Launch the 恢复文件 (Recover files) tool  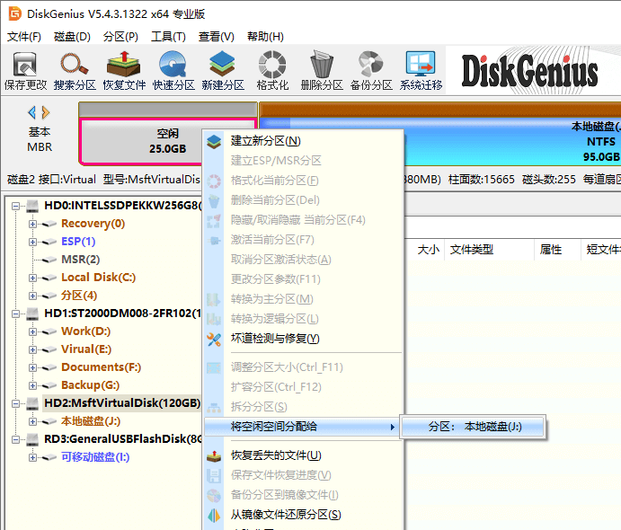pyautogui.click(x=124, y=71)
